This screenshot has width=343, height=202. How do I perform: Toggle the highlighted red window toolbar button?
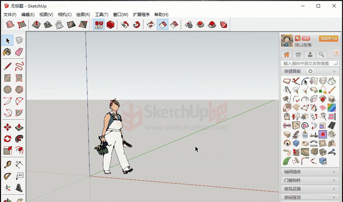[x=163, y=25]
